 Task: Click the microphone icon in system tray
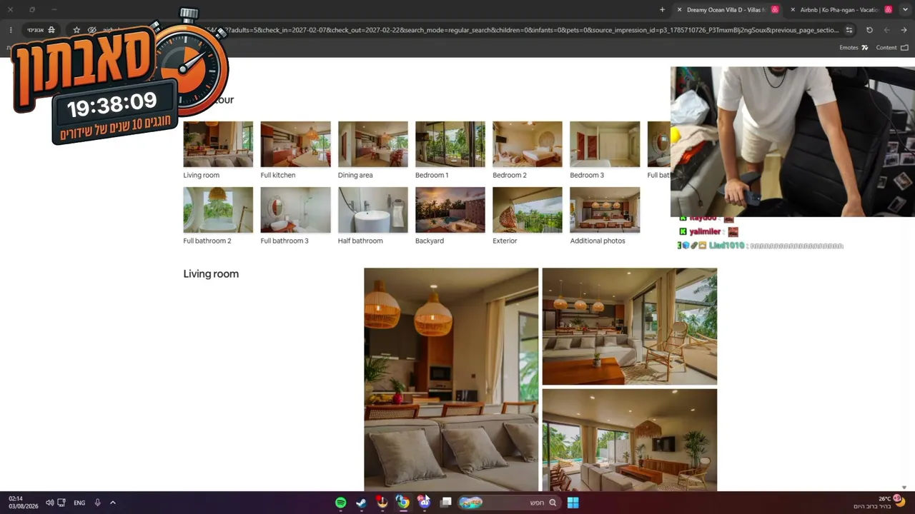[98, 503]
